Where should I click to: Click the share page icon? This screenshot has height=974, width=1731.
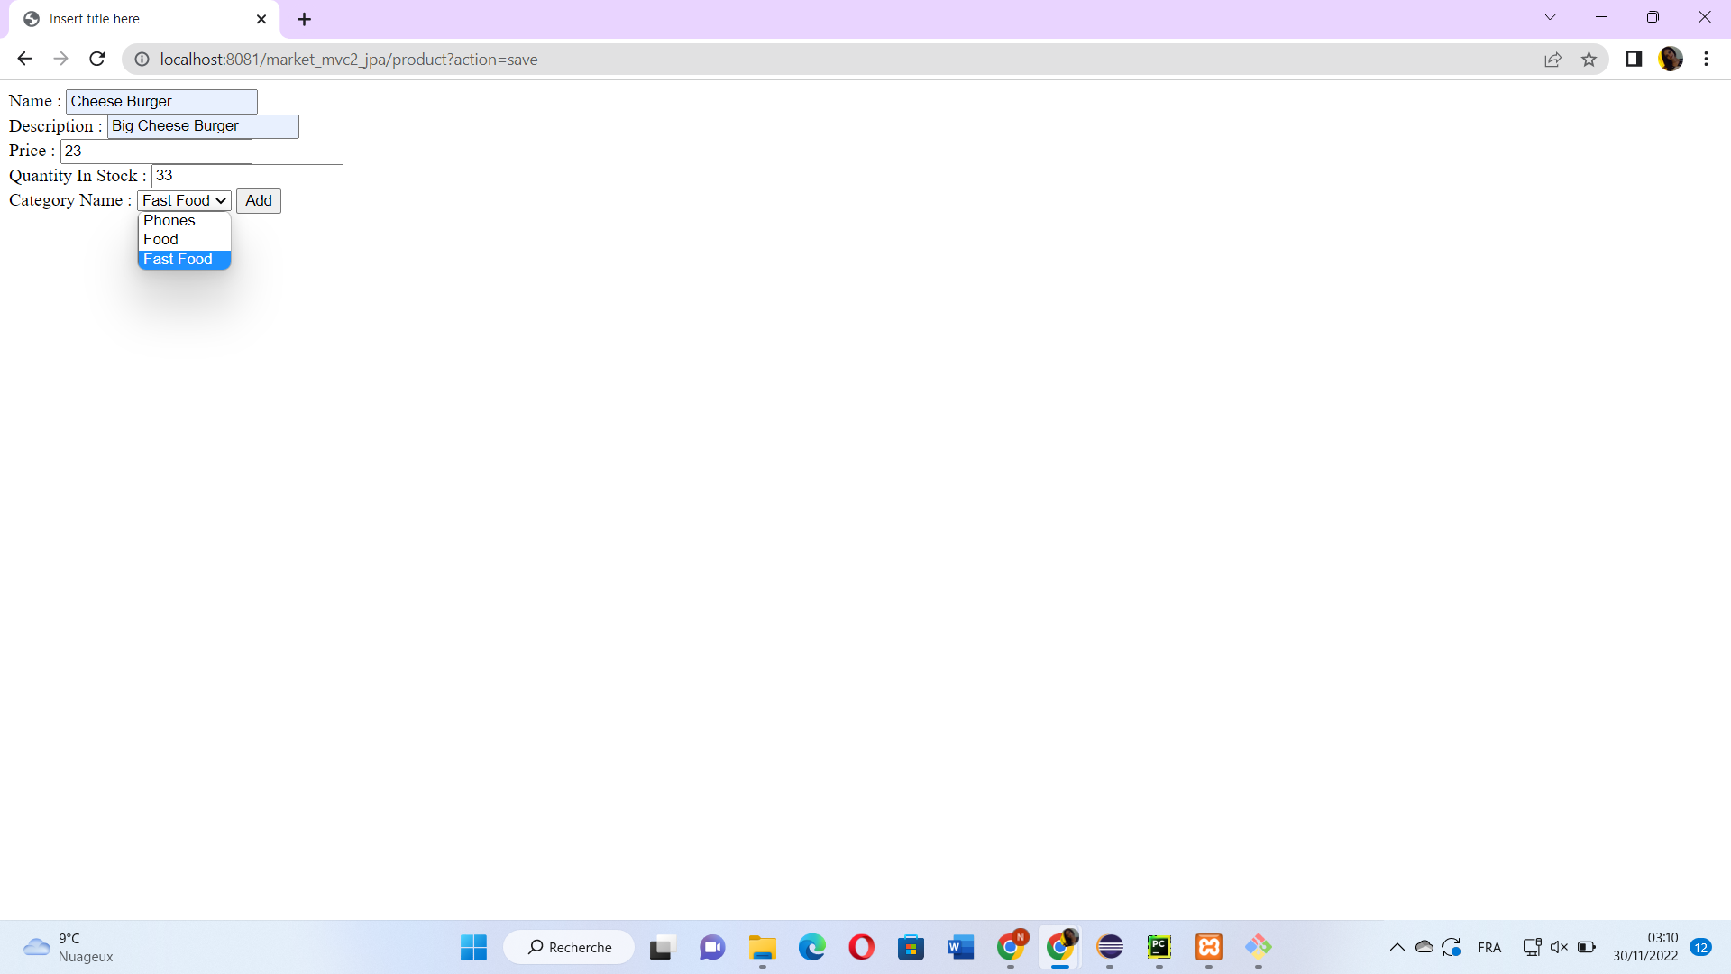(1552, 60)
